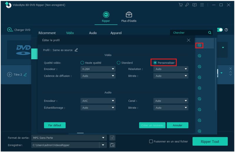235x152 pixels.
Task: Click the Ripper disc icon
Action: click(x=106, y=15)
